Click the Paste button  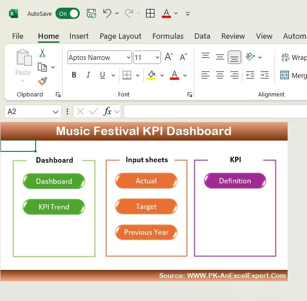coord(23,66)
